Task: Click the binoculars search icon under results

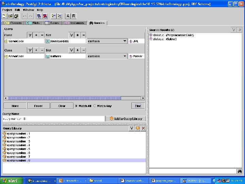Action: coord(240,171)
